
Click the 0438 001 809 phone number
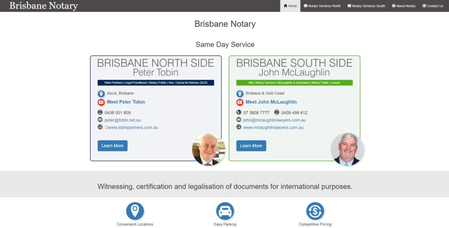[x=118, y=113]
